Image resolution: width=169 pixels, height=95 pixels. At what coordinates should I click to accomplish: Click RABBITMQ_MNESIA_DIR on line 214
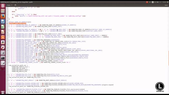click(x=19, y=72)
